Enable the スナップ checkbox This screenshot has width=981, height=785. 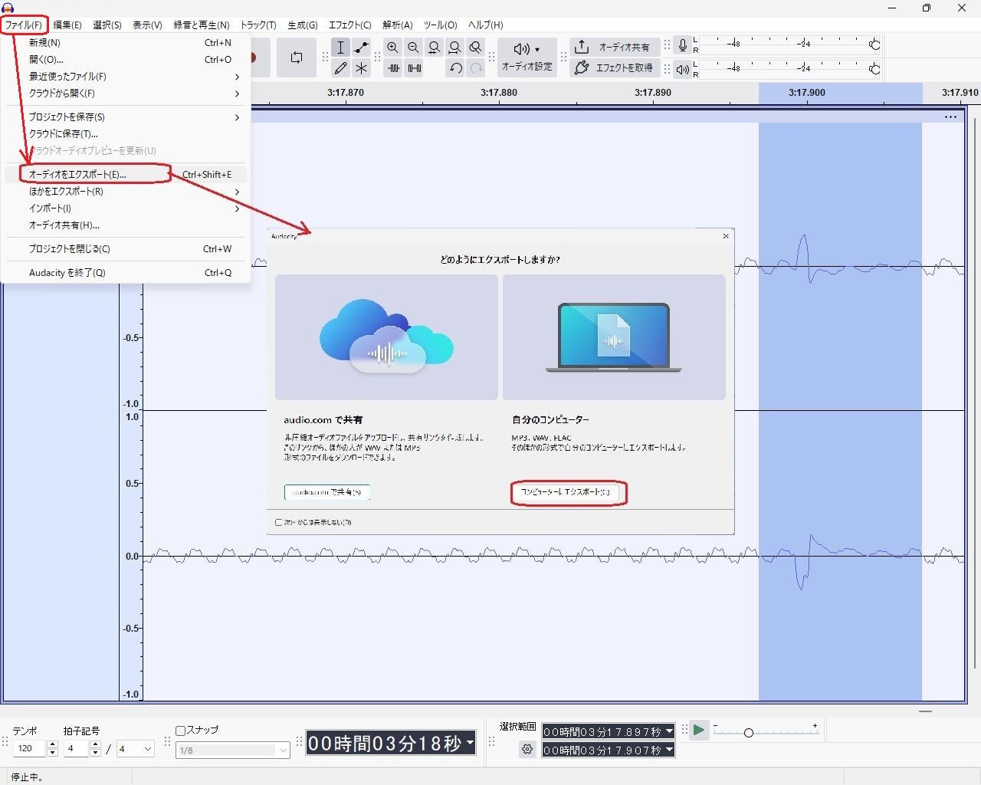(181, 731)
